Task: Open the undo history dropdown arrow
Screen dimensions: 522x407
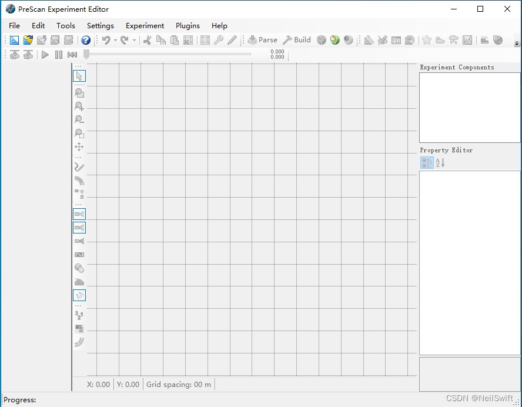Action: [115, 41]
